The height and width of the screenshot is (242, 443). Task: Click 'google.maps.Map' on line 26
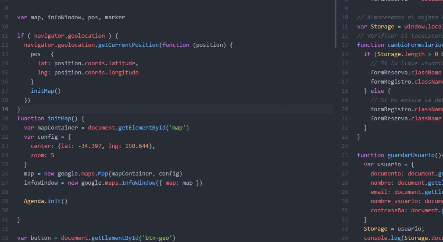[83, 174]
